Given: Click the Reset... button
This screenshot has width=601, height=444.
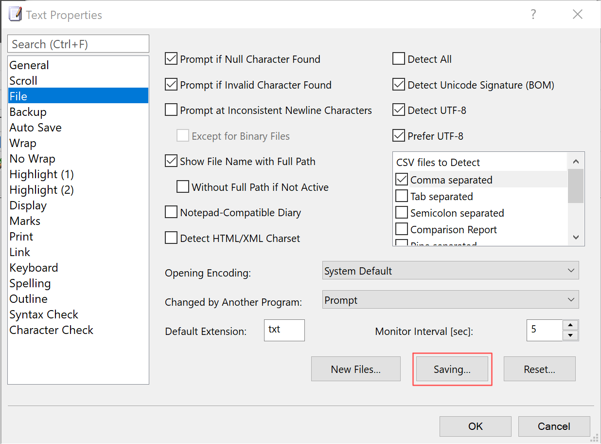Looking at the screenshot, I should [x=540, y=369].
